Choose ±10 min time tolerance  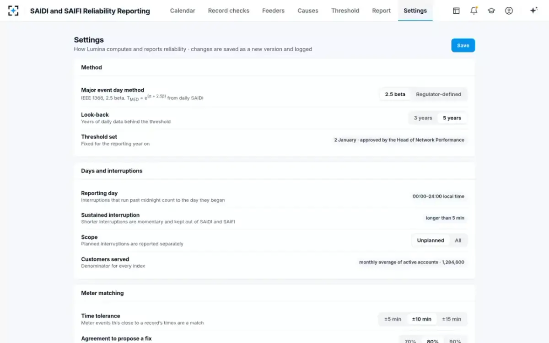click(x=421, y=319)
